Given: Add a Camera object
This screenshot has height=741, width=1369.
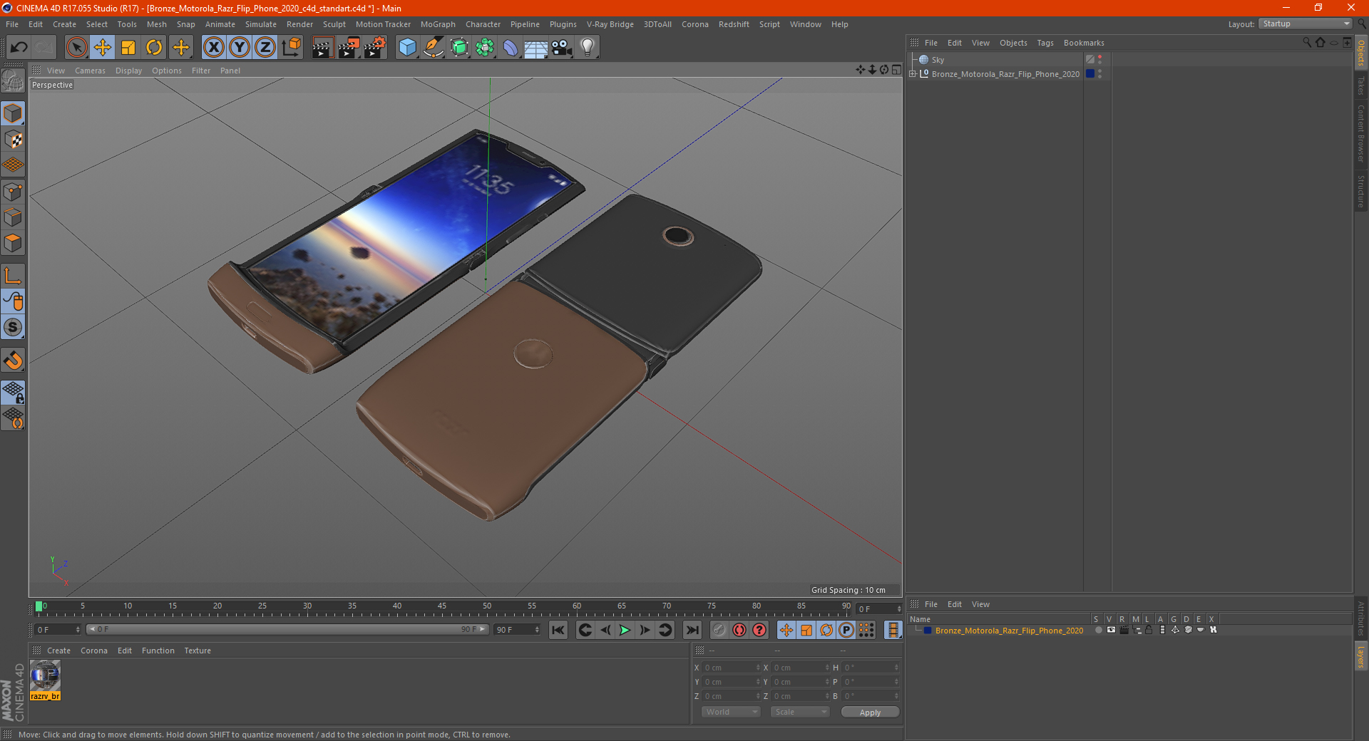Looking at the screenshot, I should 562,48.
